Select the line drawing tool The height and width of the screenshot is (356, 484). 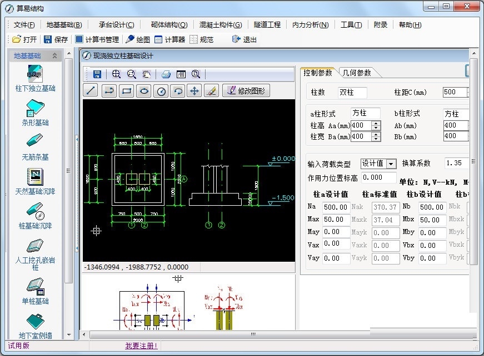click(x=91, y=91)
